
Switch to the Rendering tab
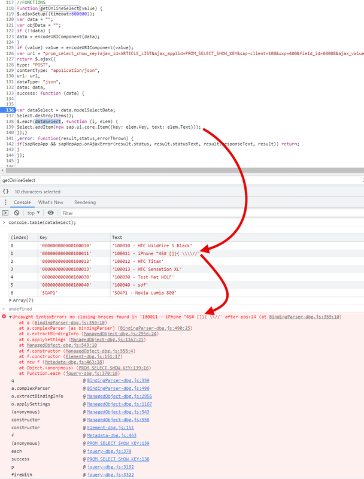point(85,202)
